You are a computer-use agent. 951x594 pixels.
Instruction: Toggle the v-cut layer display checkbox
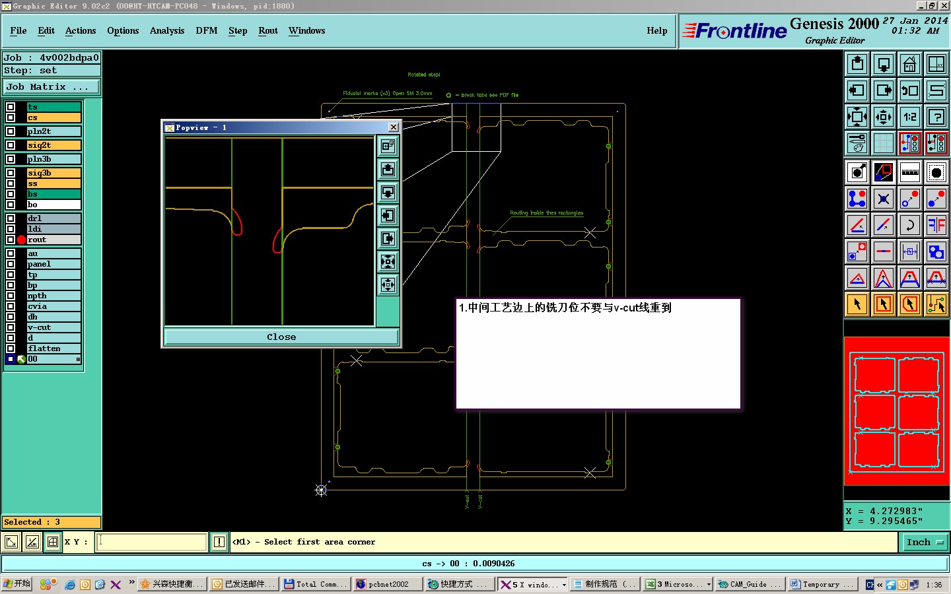click(11, 327)
